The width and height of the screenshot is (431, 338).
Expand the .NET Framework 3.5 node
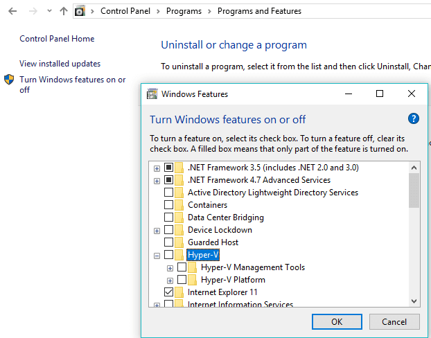(157, 168)
